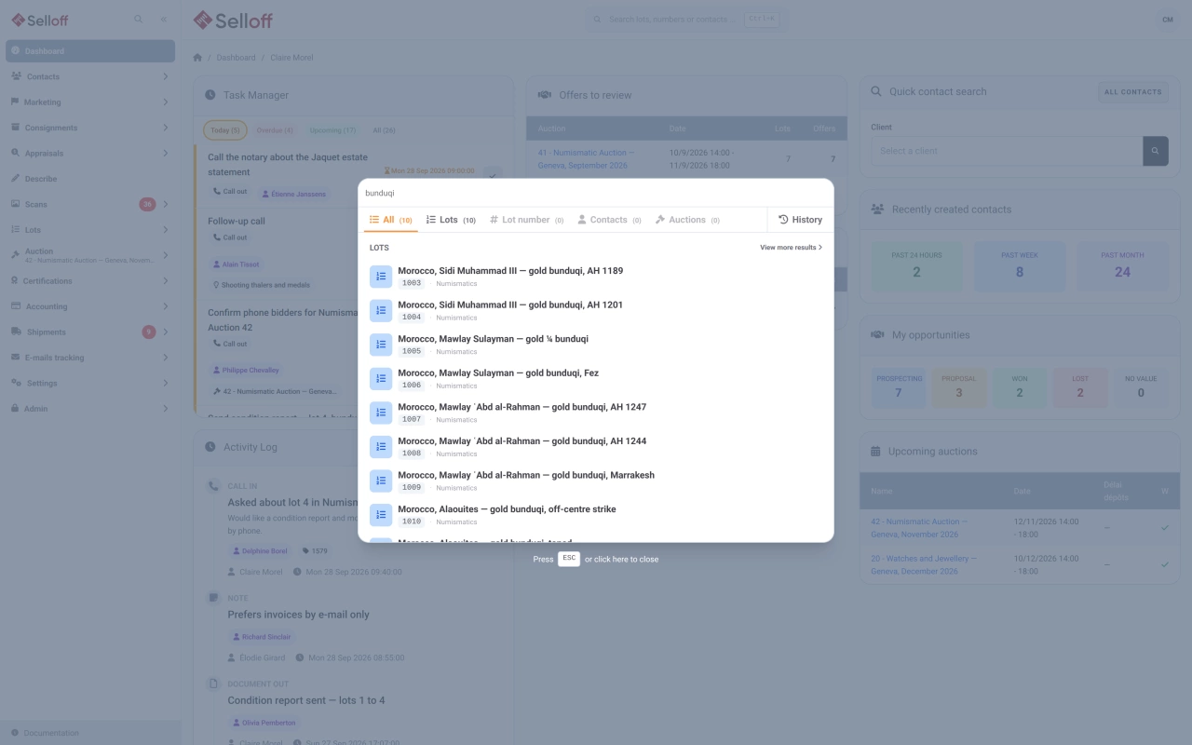Image resolution: width=1192 pixels, height=745 pixels.
Task: Select the Upcoming (17) tab in Task Manager
Action: coord(332,130)
